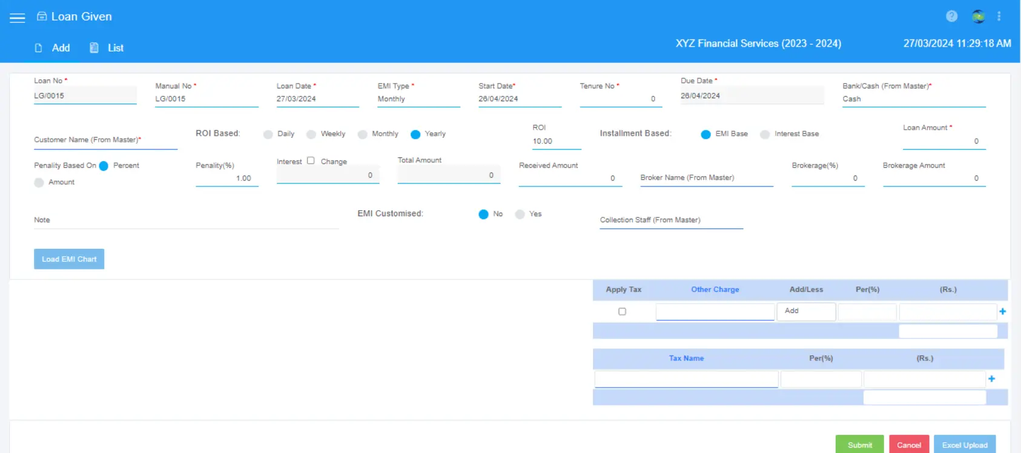
Task: Click the Received Amount input field
Action: (x=570, y=179)
